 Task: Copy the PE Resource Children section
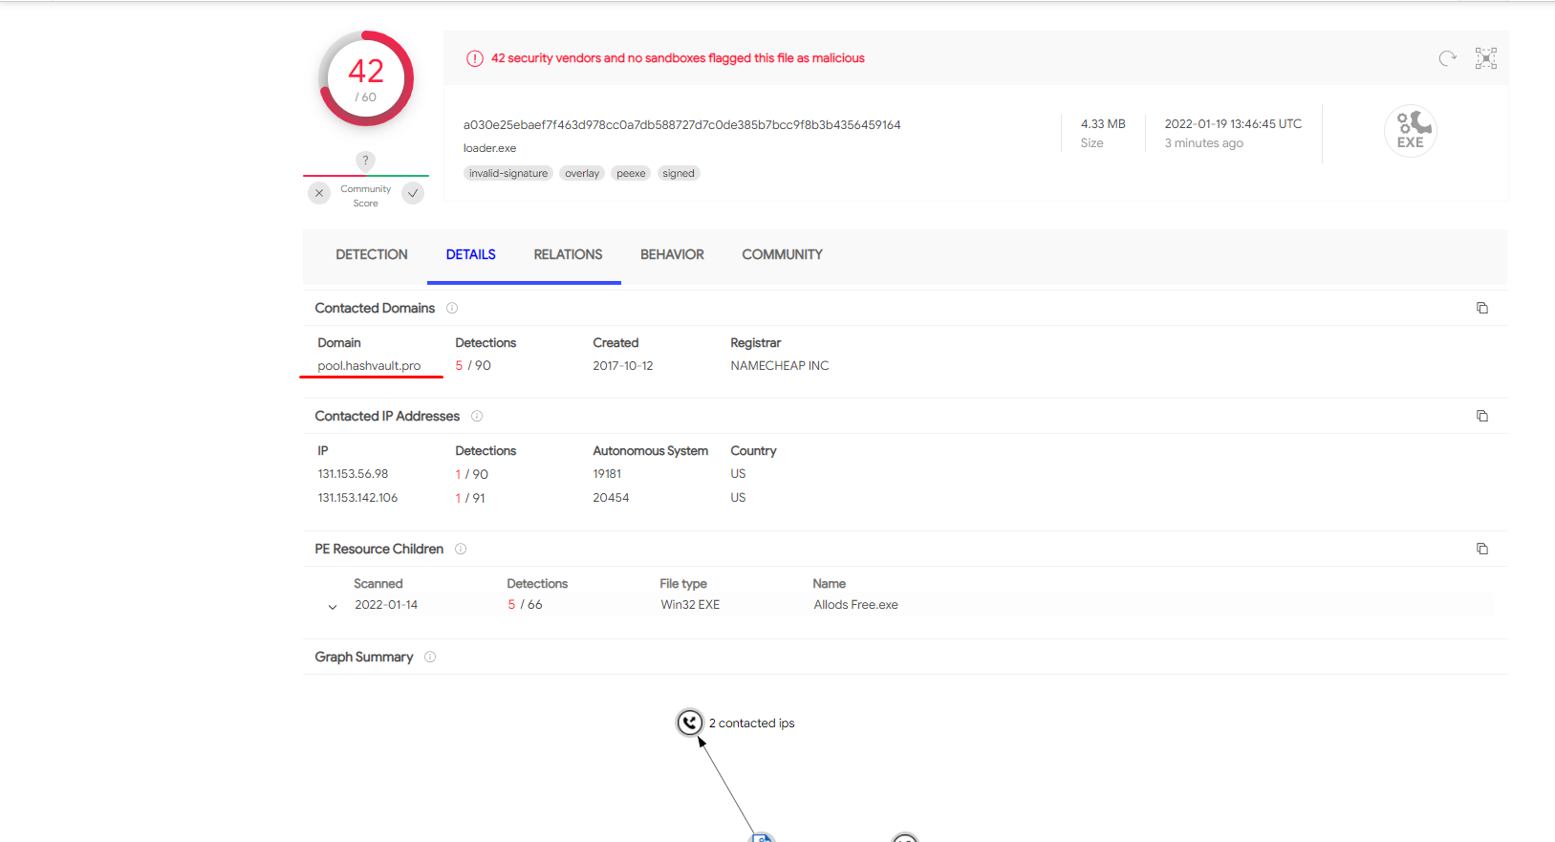coord(1481,549)
